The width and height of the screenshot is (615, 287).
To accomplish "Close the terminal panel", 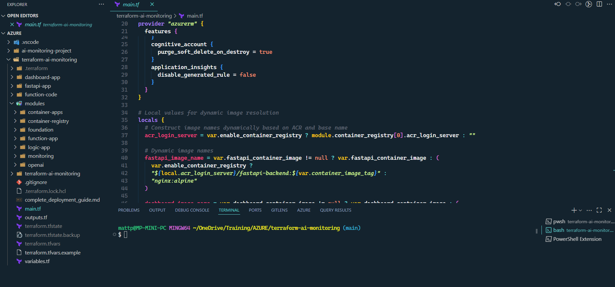I will pos(609,210).
